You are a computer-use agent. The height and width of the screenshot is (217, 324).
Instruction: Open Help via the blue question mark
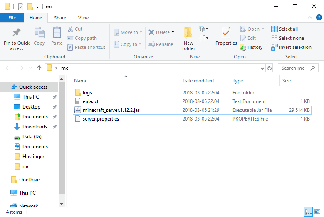pos(319,17)
